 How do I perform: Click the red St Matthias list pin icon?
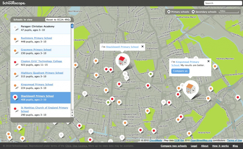click(x=15, y=109)
